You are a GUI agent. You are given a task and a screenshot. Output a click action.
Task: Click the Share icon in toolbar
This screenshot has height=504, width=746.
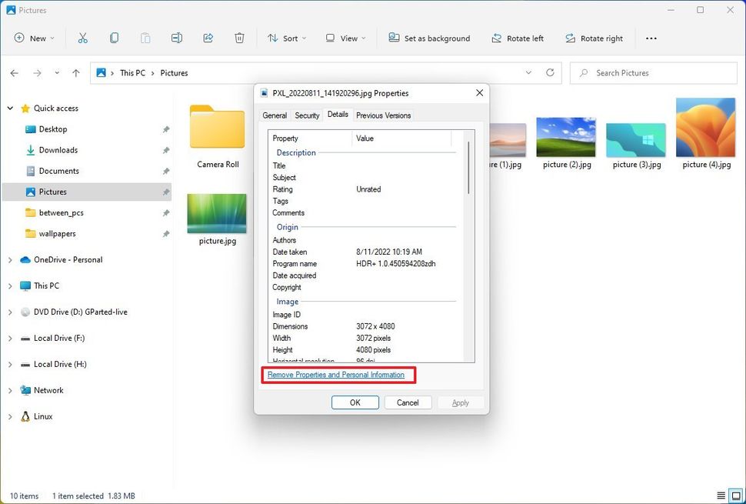(x=208, y=38)
